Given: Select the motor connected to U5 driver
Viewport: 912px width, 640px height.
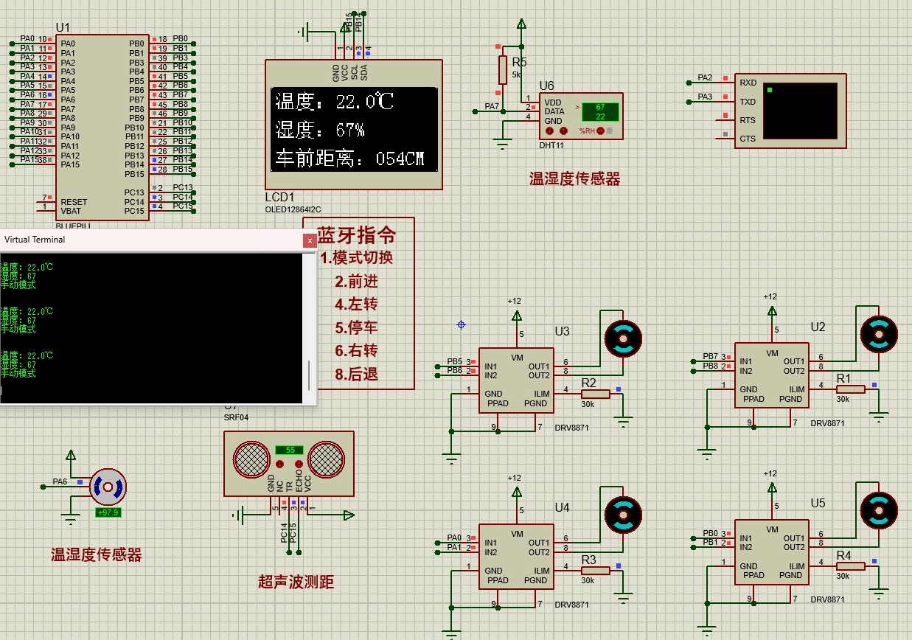Looking at the screenshot, I should 878,509.
